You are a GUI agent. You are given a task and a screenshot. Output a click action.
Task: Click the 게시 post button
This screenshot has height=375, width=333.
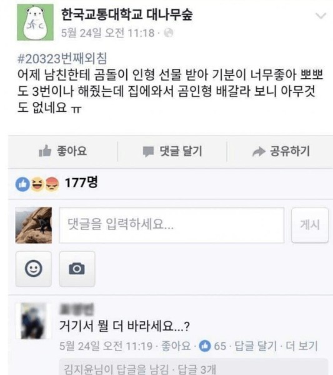310,225
